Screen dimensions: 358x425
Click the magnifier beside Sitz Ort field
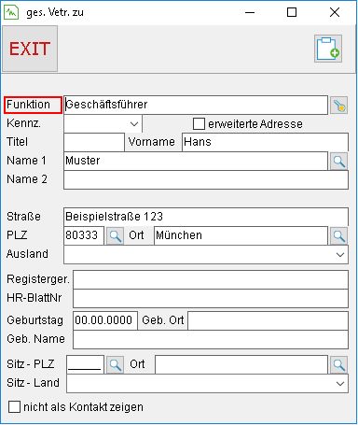point(338,364)
